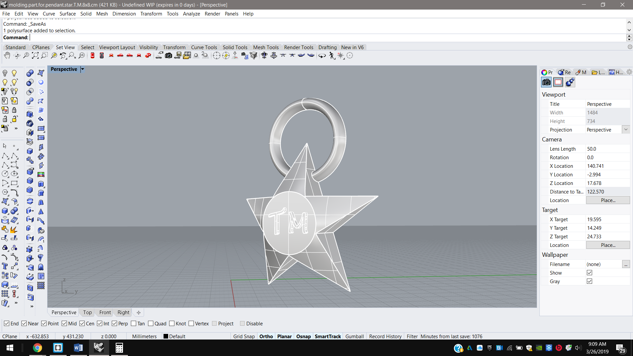Uncheck the Wallpaper Show checkbox
633x356 pixels.
(589, 273)
